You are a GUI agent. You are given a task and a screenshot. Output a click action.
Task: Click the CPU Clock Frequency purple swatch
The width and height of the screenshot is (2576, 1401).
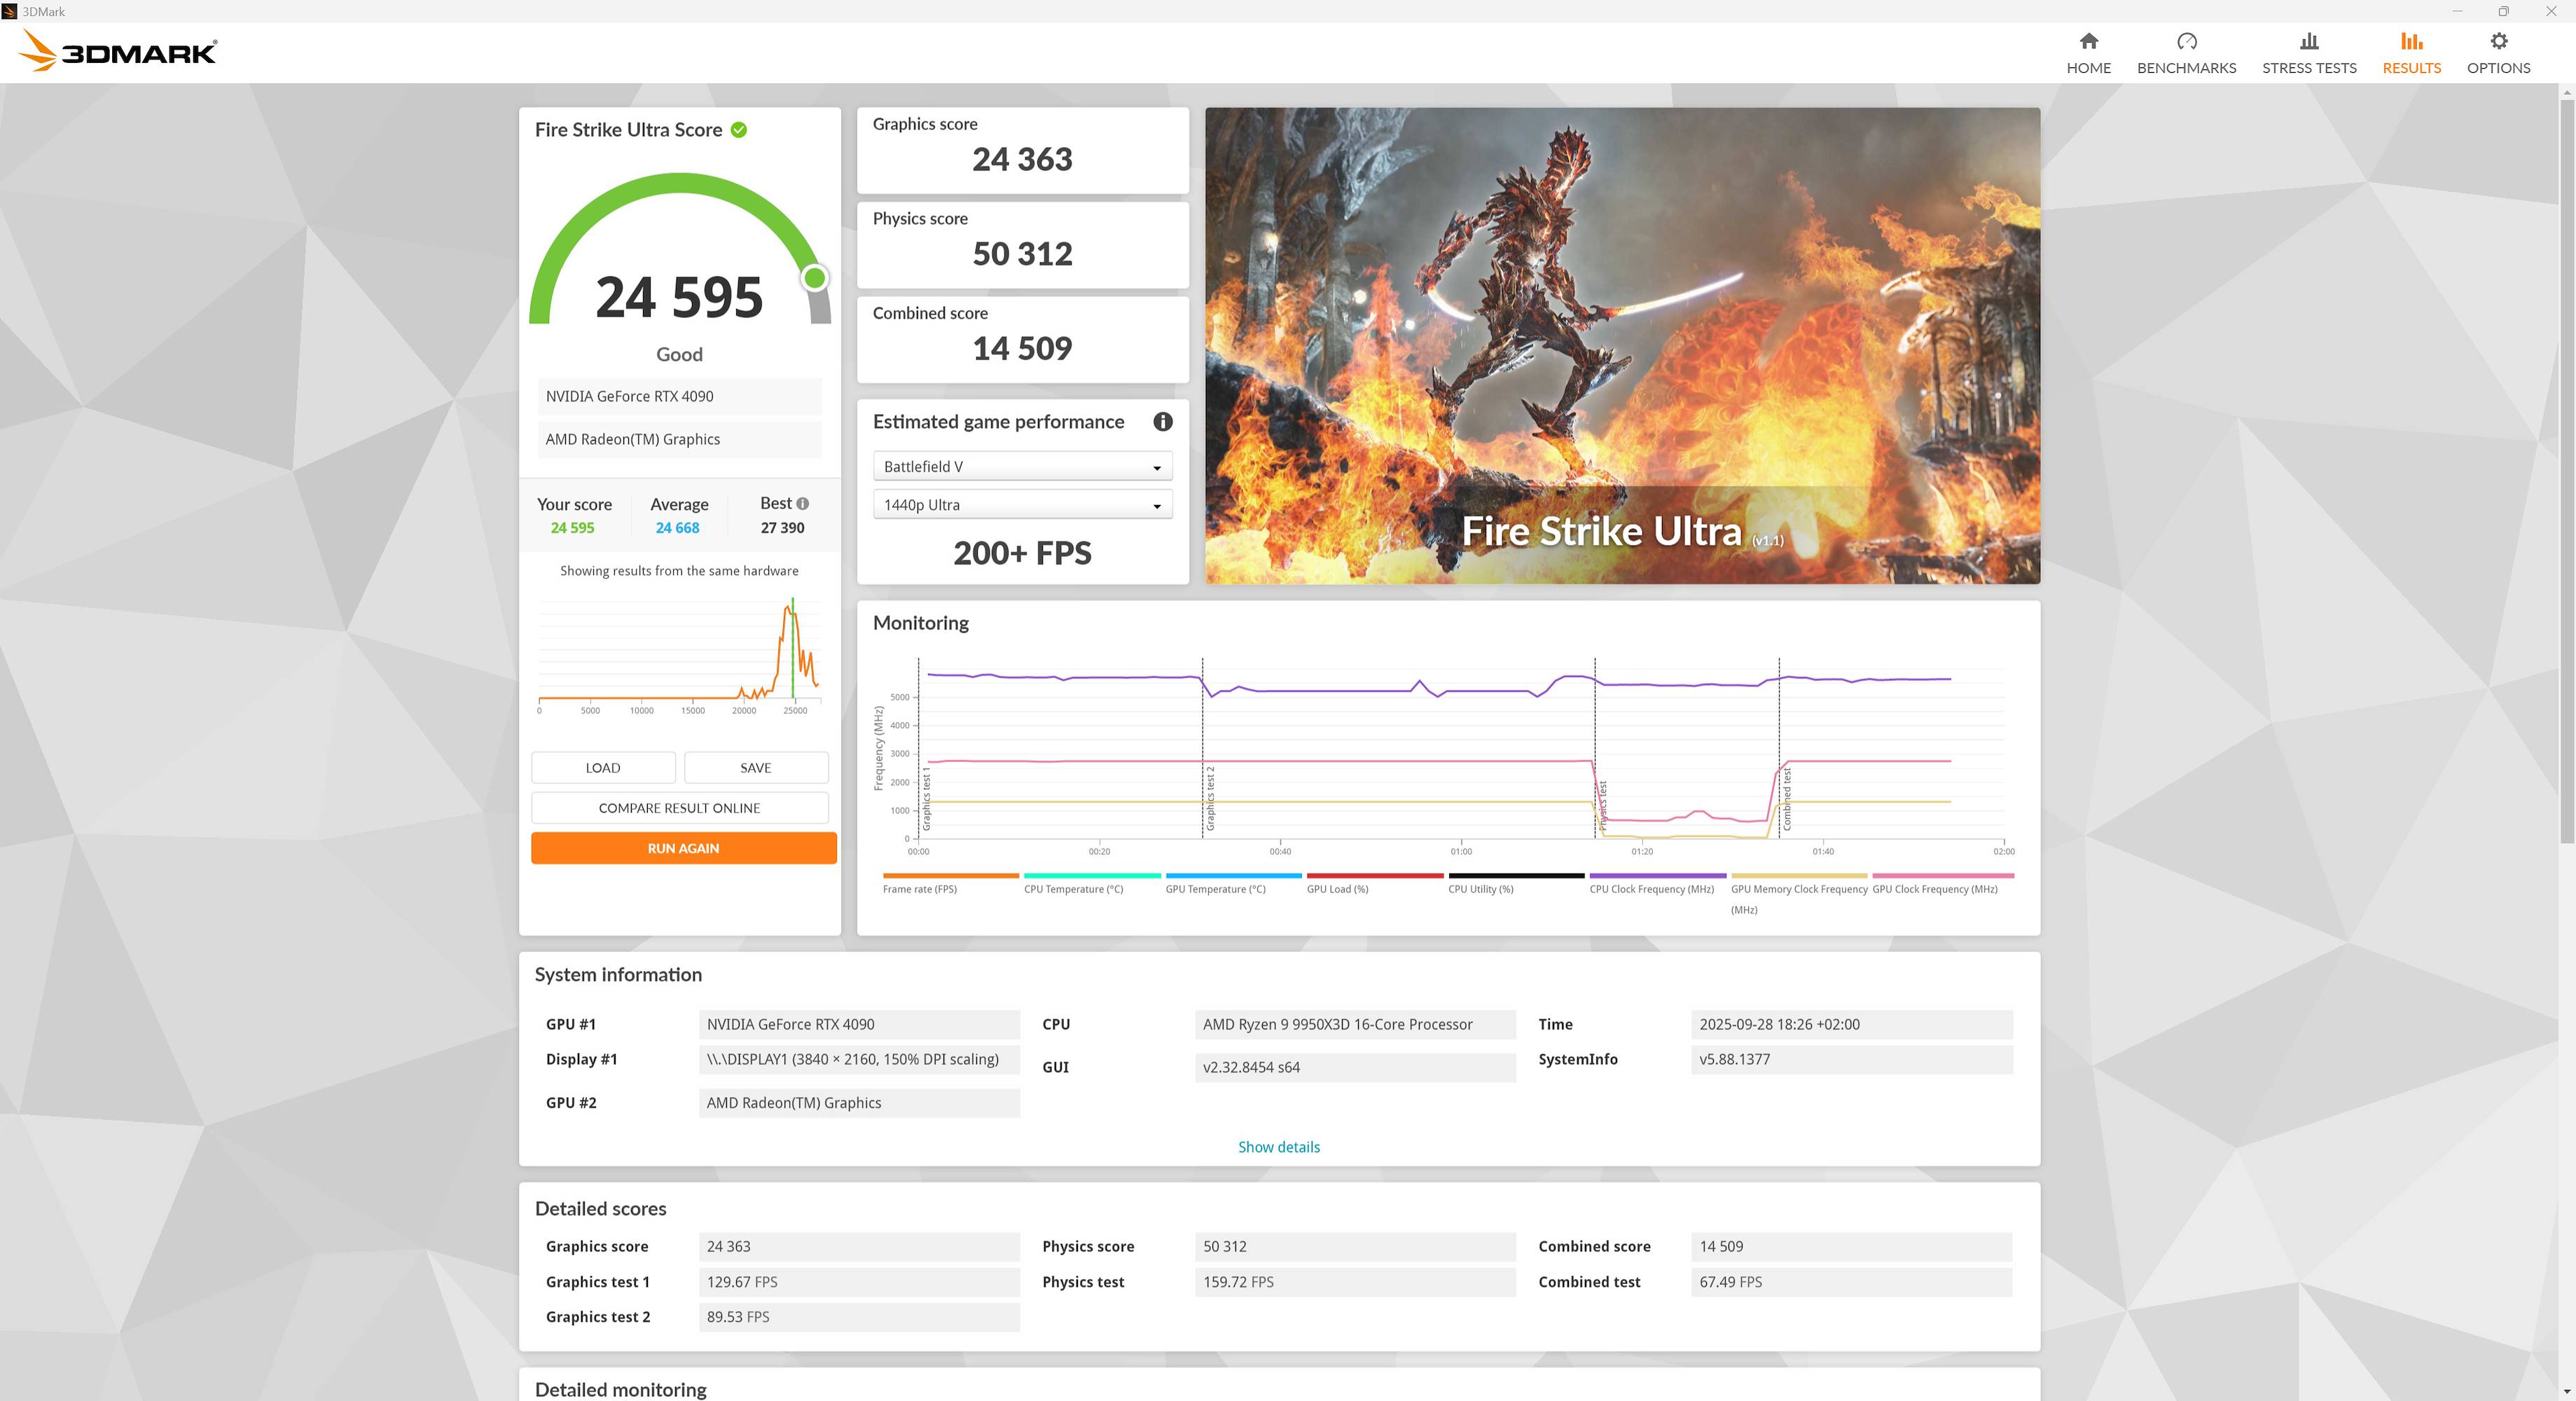click(1657, 876)
